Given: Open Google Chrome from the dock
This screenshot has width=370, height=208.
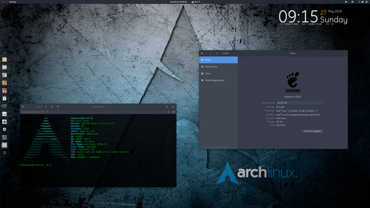Looking at the screenshot, I should coord(4,75).
